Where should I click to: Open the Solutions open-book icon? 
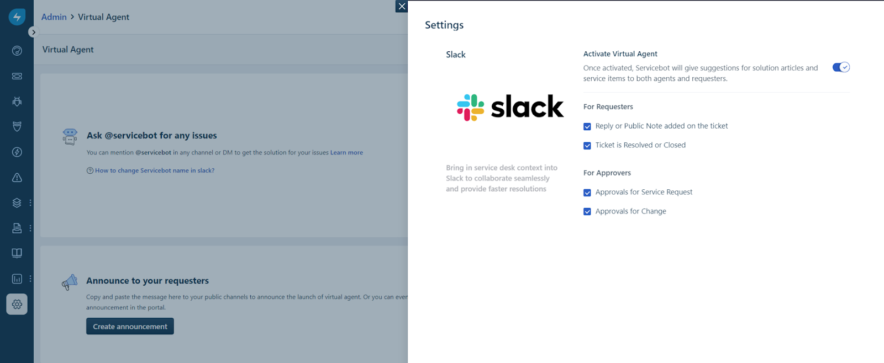17,253
